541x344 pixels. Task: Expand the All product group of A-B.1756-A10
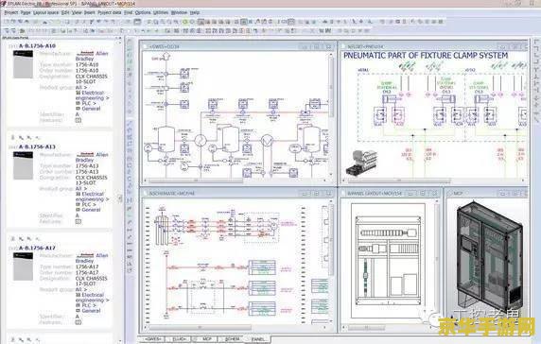point(81,88)
